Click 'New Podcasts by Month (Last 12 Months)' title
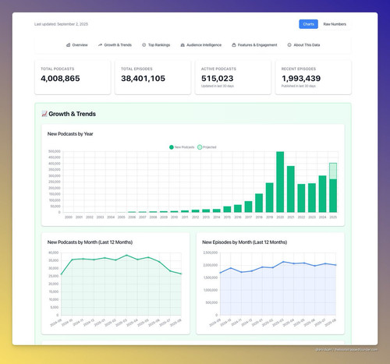The height and width of the screenshot is (364, 390). [90, 242]
